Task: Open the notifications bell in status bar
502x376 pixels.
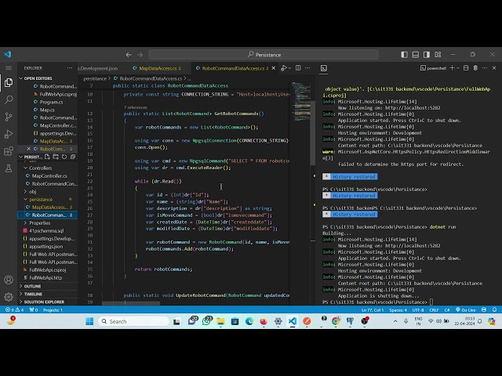Action: 495,309
